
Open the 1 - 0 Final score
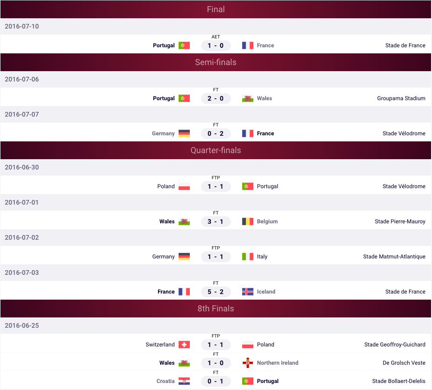[216, 45]
